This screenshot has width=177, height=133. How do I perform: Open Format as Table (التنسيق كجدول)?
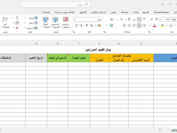point(55,22)
